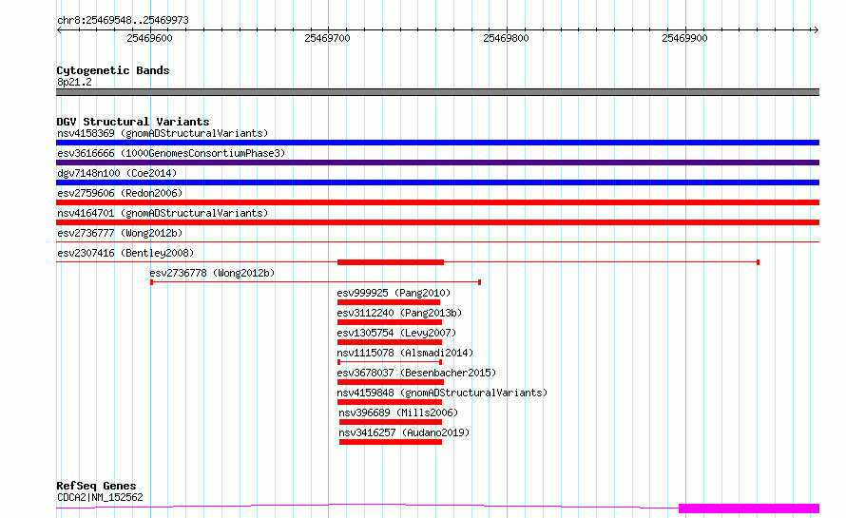Click the nsv3416257 Audano2019 label
Image resolution: width=846 pixels, height=518 pixels.
pos(404,432)
